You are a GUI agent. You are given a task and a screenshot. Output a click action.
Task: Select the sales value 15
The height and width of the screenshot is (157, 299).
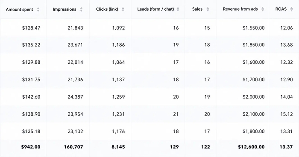207,28
